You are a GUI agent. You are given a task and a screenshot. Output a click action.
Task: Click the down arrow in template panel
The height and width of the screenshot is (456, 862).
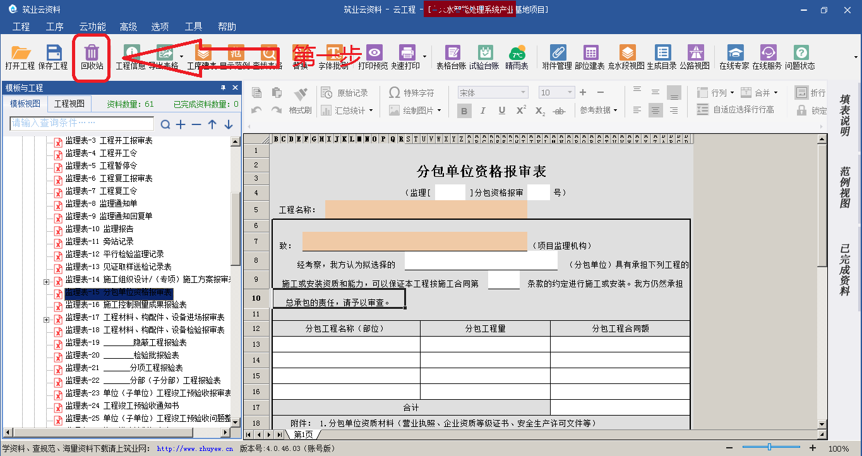point(228,124)
